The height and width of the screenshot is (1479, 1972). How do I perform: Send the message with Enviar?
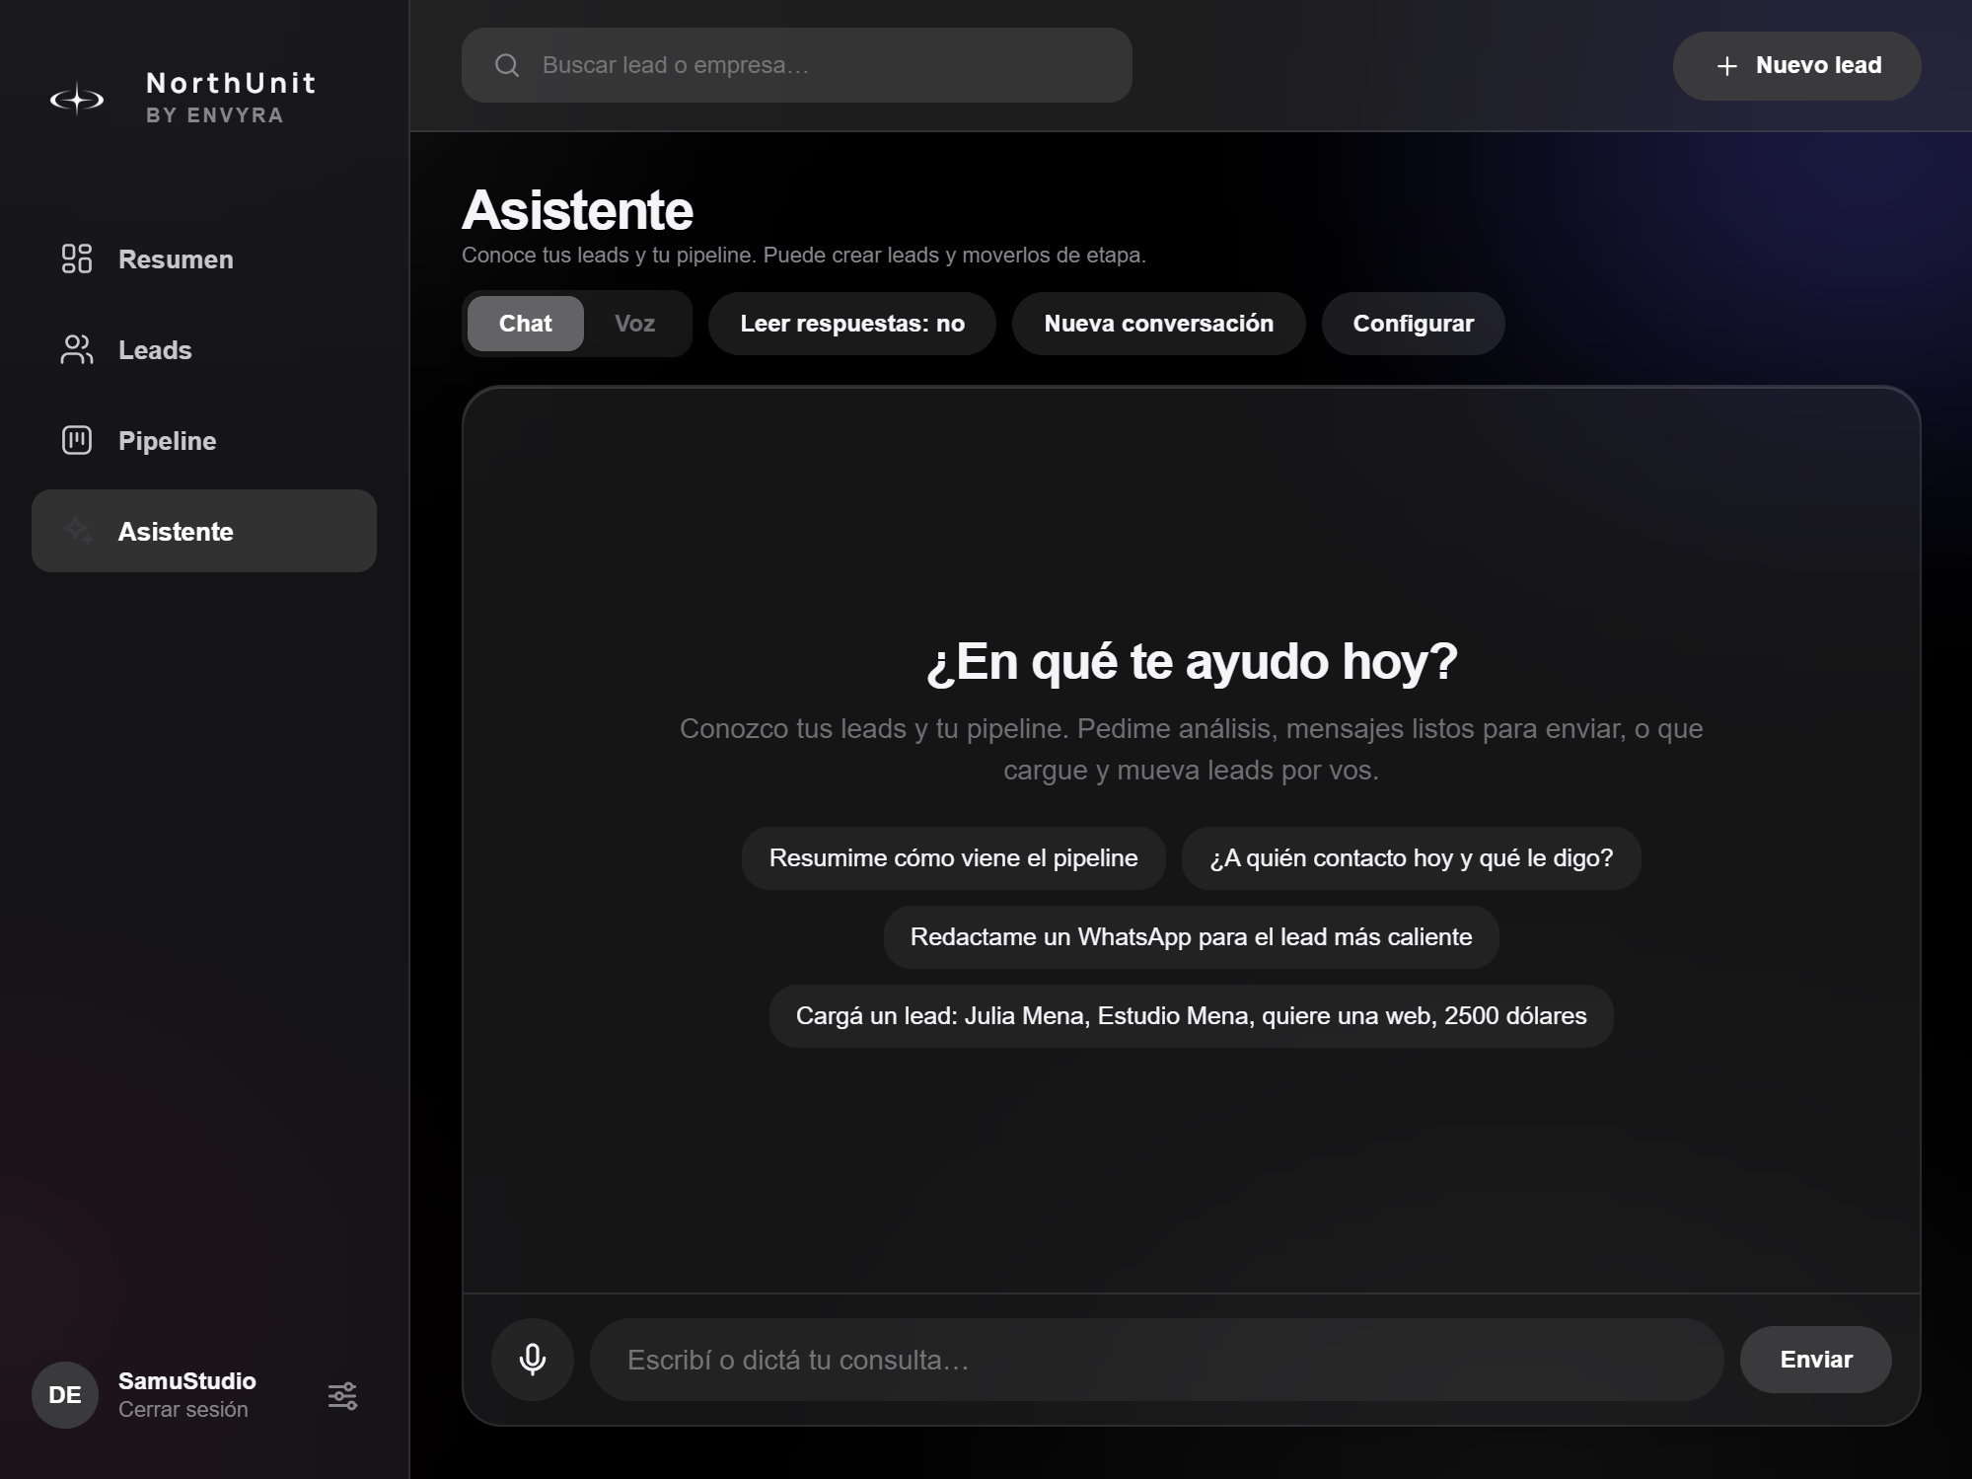pyautogui.click(x=1815, y=1360)
